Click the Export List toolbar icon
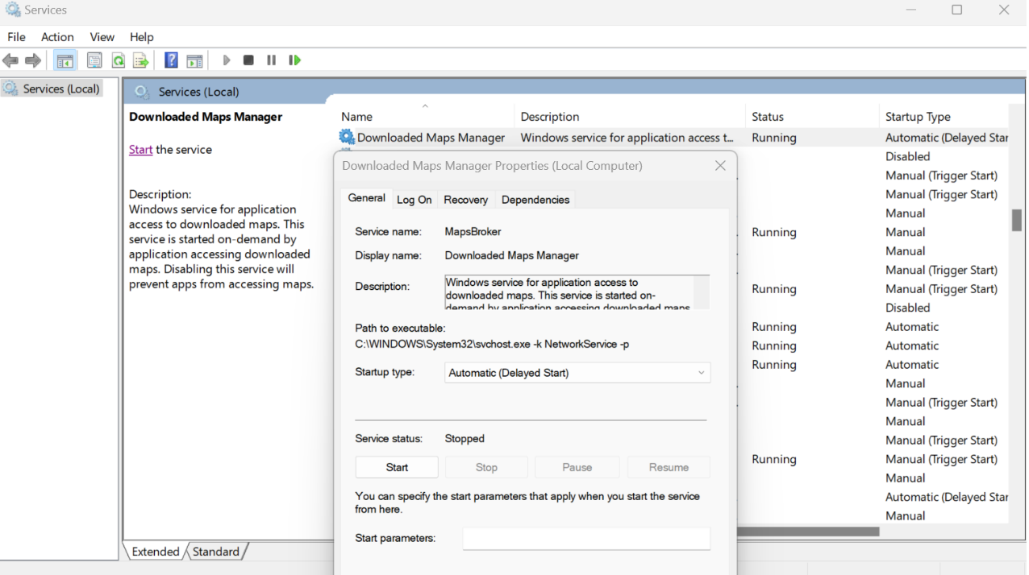1029x575 pixels. tap(141, 60)
